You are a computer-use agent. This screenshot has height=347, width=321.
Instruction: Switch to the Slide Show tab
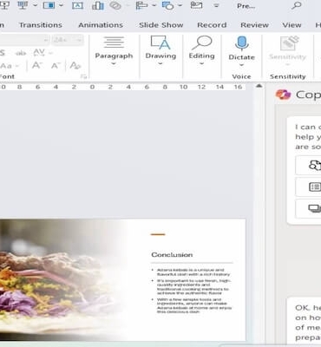click(161, 25)
